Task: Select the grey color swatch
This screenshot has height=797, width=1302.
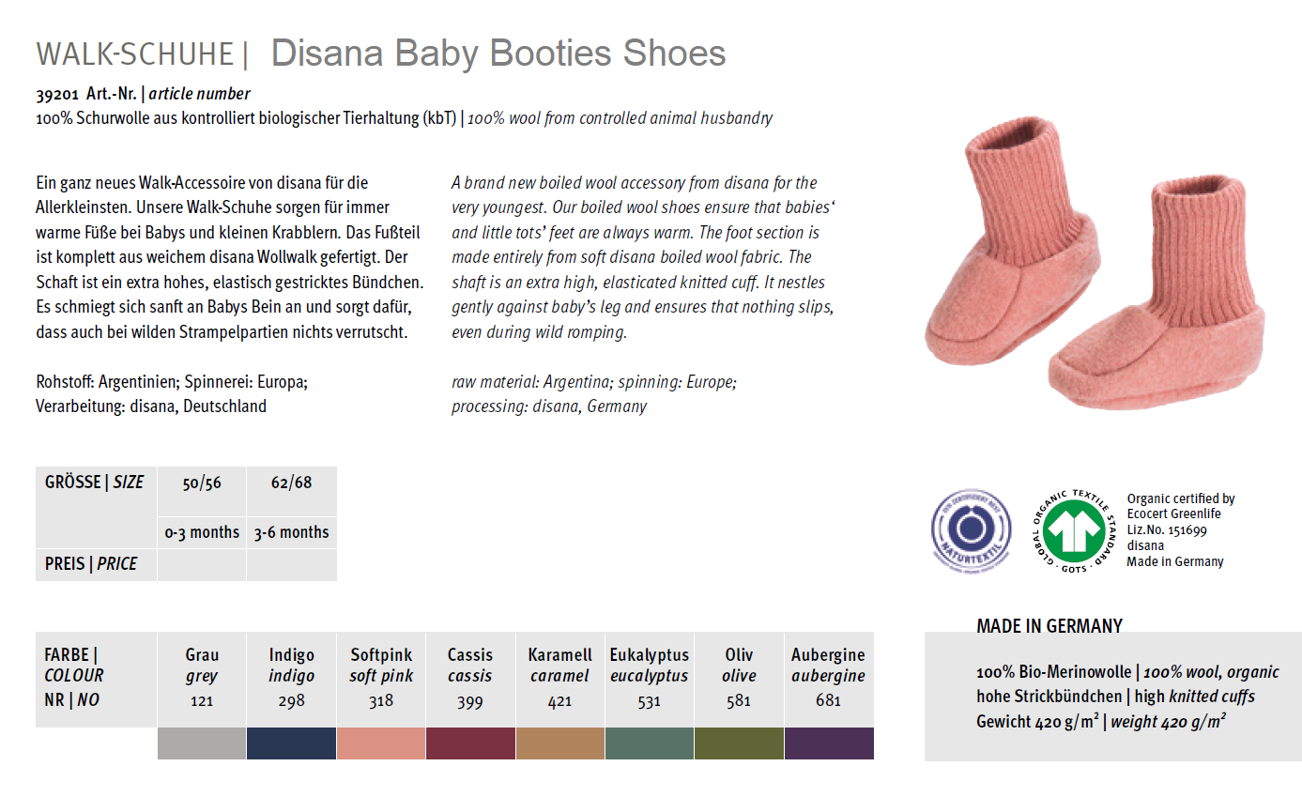Action: 202,743
